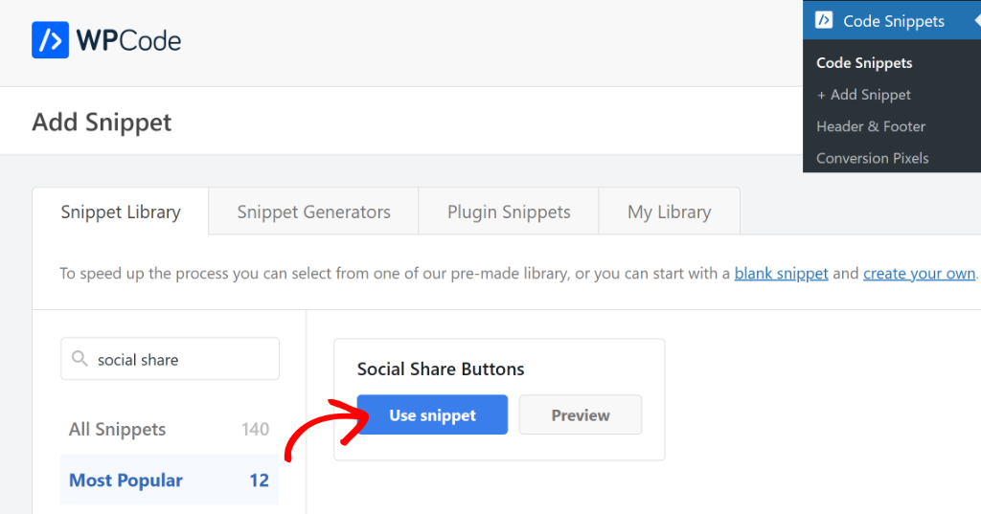The height and width of the screenshot is (514, 981).
Task: Click the search magnifier icon
Action: 80,358
